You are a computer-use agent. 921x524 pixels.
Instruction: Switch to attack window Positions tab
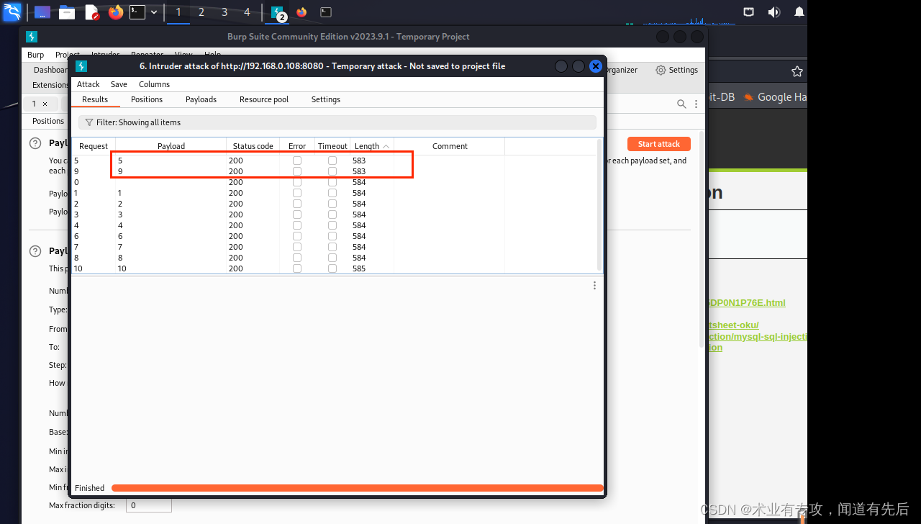[x=147, y=99]
